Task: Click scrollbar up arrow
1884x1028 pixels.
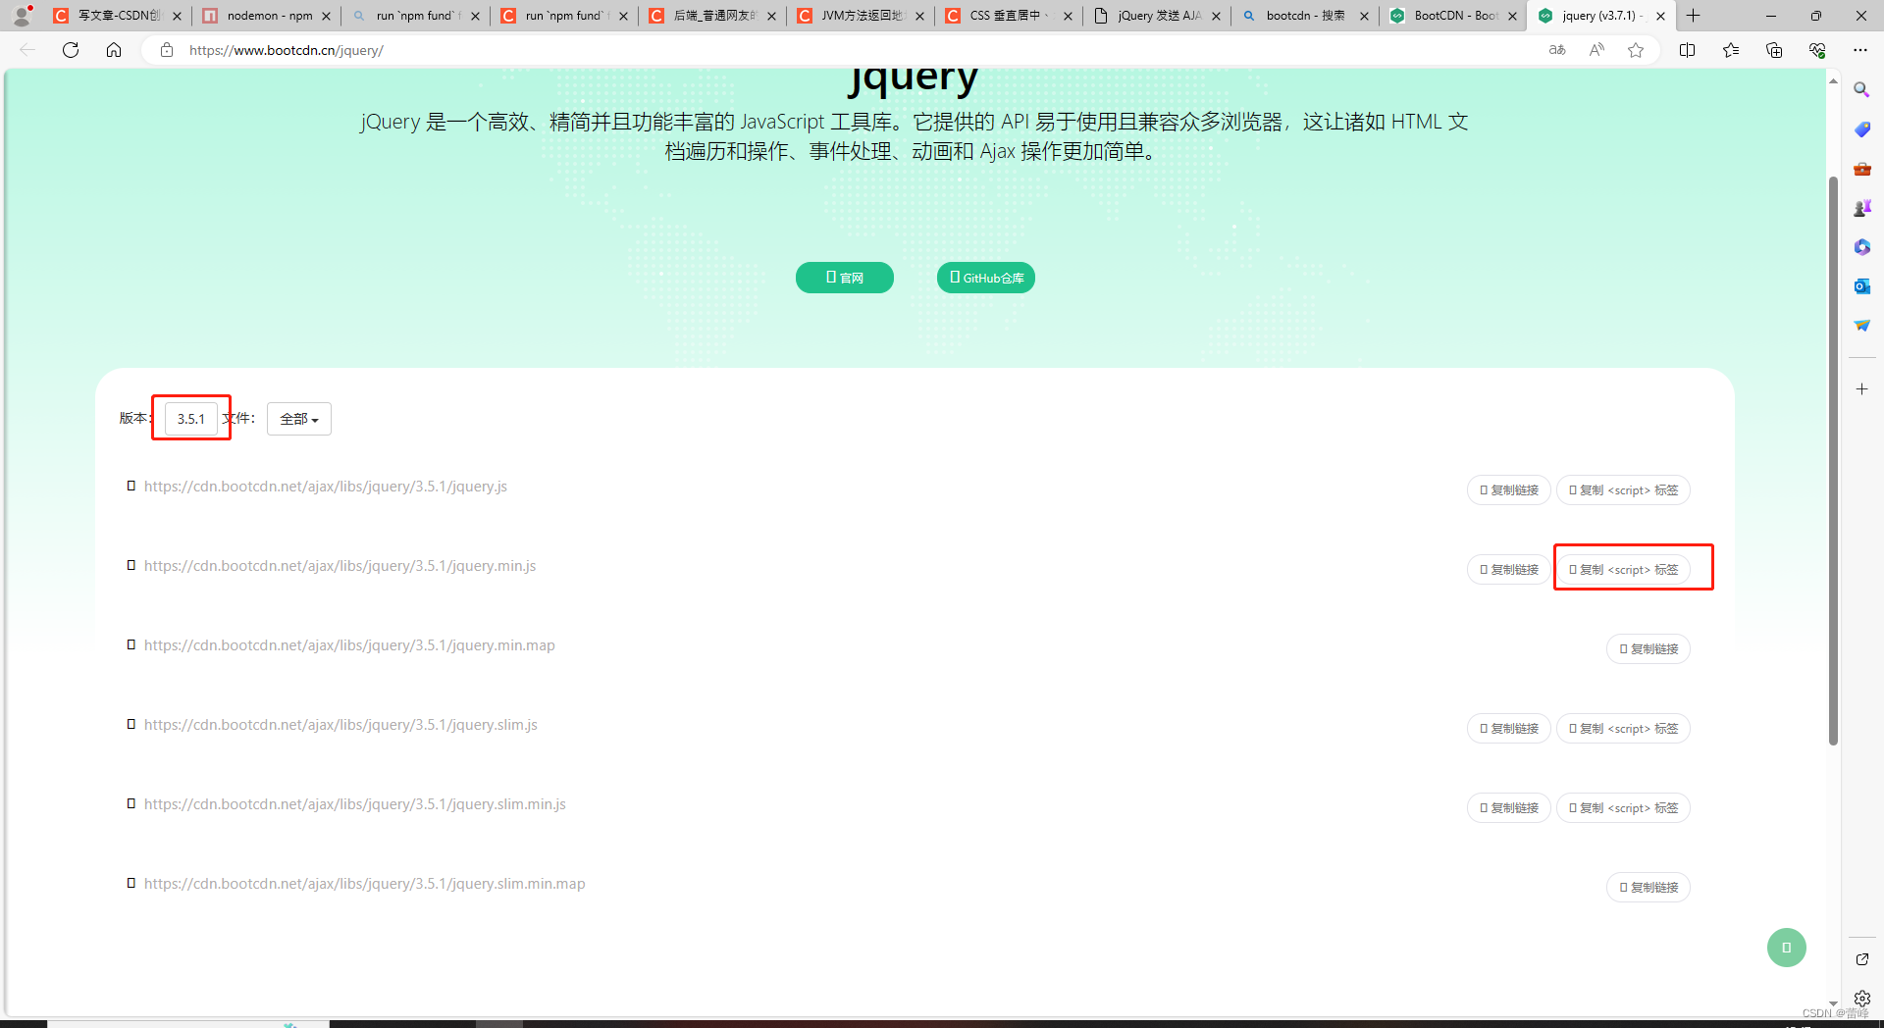Action: tap(1833, 81)
